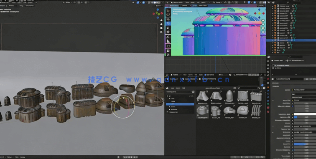
Task: Select the box asset with knobs on top
Action: (x=256, y=96)
